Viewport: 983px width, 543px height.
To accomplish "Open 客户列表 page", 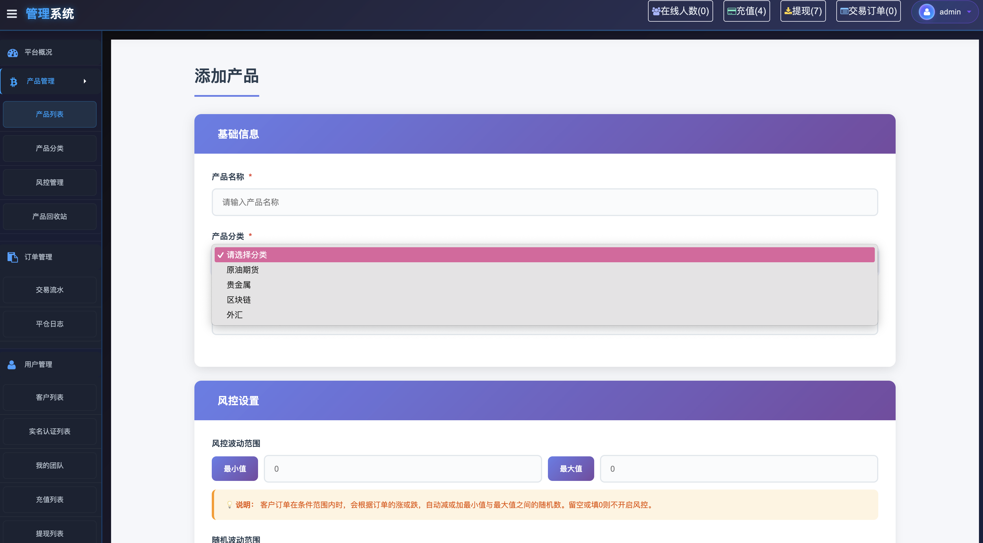I will click(x=49, y=397).
